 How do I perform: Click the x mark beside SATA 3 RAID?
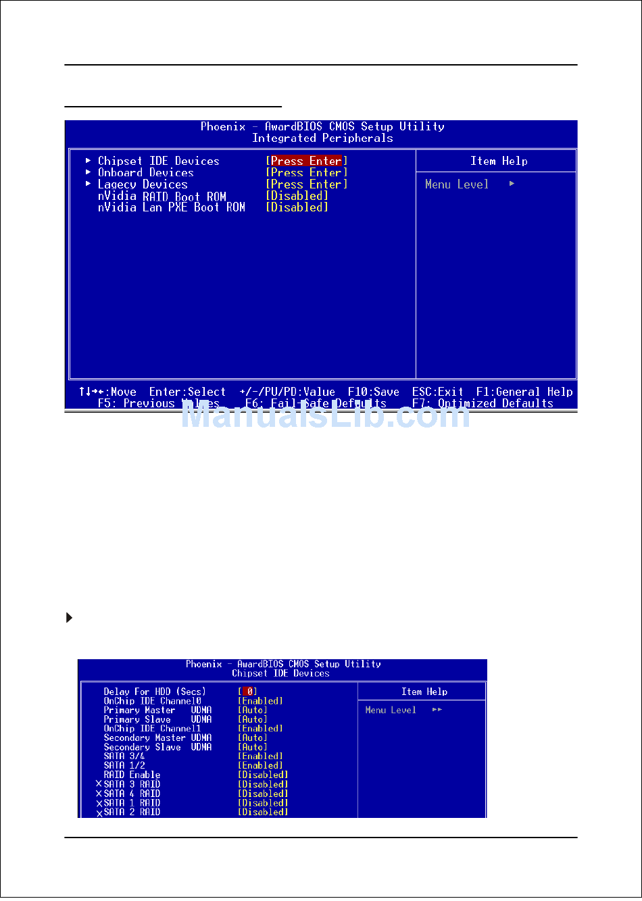(99, 784)
